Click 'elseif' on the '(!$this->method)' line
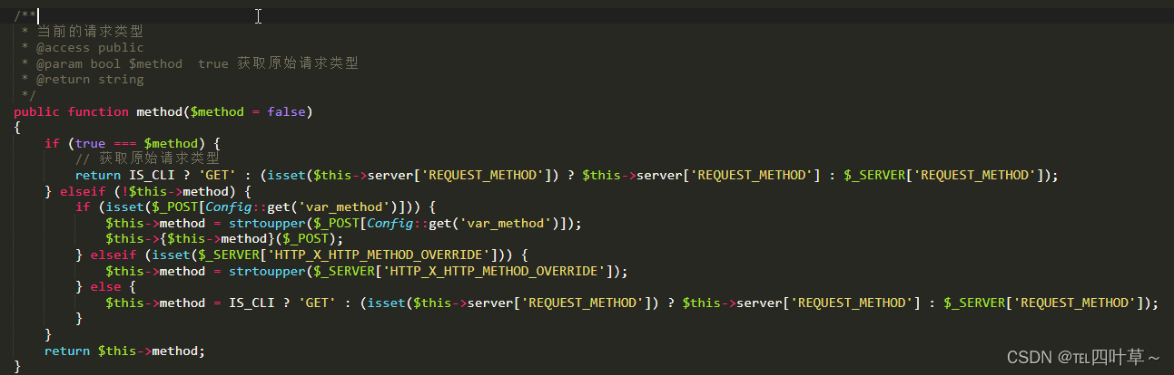 point(83,191)
